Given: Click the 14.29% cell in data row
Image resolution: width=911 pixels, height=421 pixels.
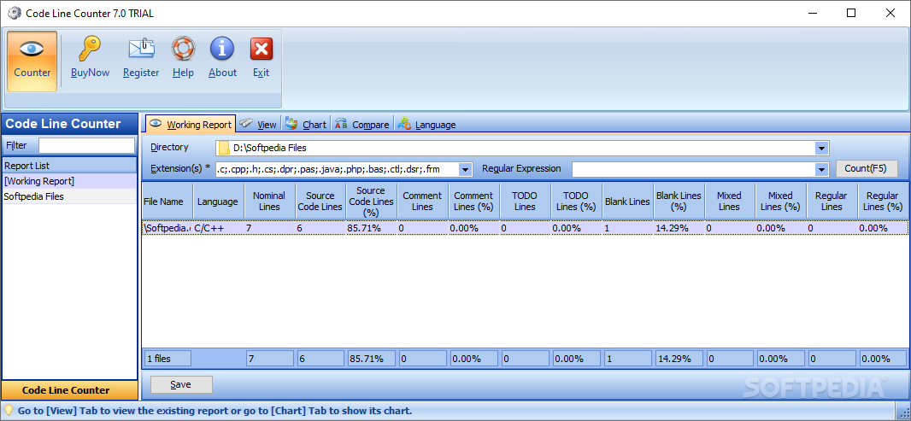Looking at the screenshot, I should (x=679, y=228).
